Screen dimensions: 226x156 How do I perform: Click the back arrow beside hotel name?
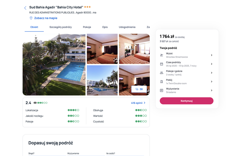pyautogui.click(x=25, y=8)
